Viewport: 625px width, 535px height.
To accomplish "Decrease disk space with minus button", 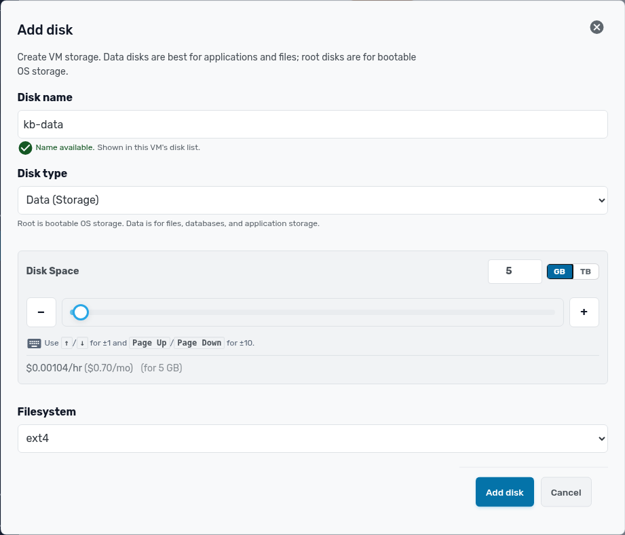I will [x=41, y=312].
